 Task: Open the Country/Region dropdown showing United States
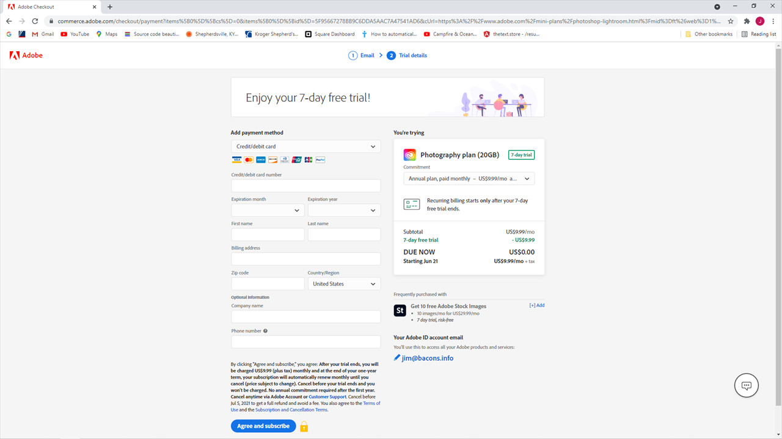[344, 284]
